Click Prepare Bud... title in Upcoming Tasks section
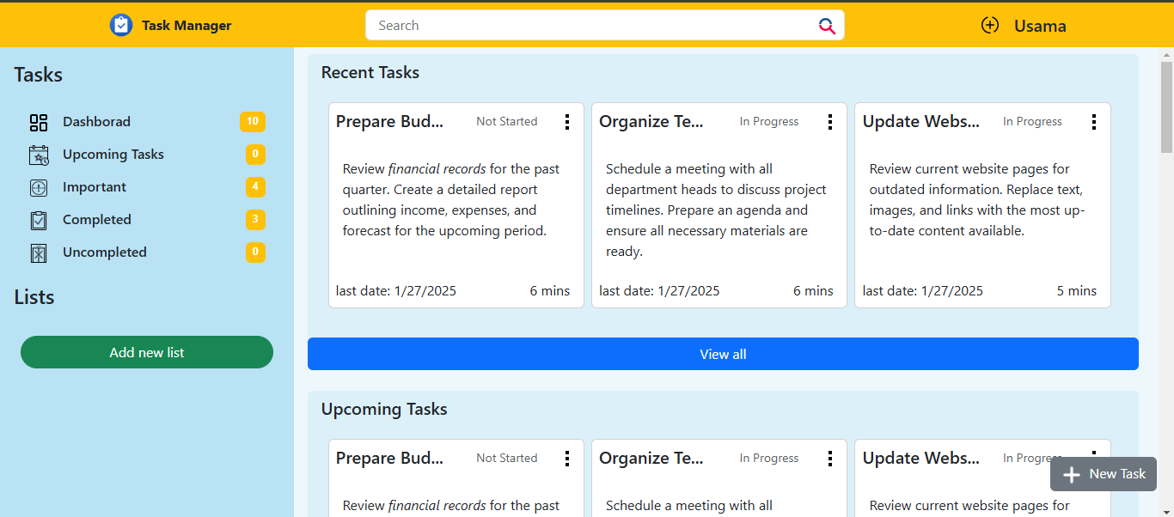Screen dimensions: 1174x517 (x=389, y=459)
